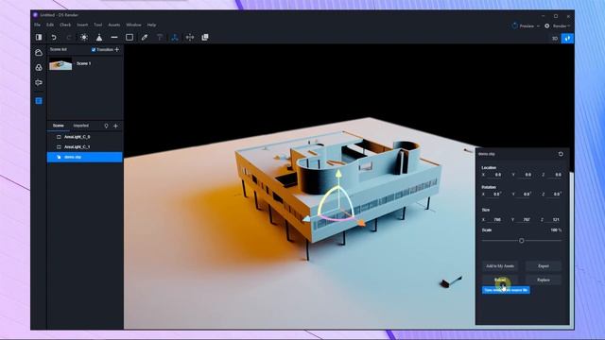
Task: Click the Scale slider handle
Action: click(x=521, y=241)
